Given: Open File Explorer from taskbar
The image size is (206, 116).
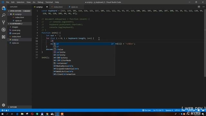Looking at the screenshot, I should (x=22, y=114).
